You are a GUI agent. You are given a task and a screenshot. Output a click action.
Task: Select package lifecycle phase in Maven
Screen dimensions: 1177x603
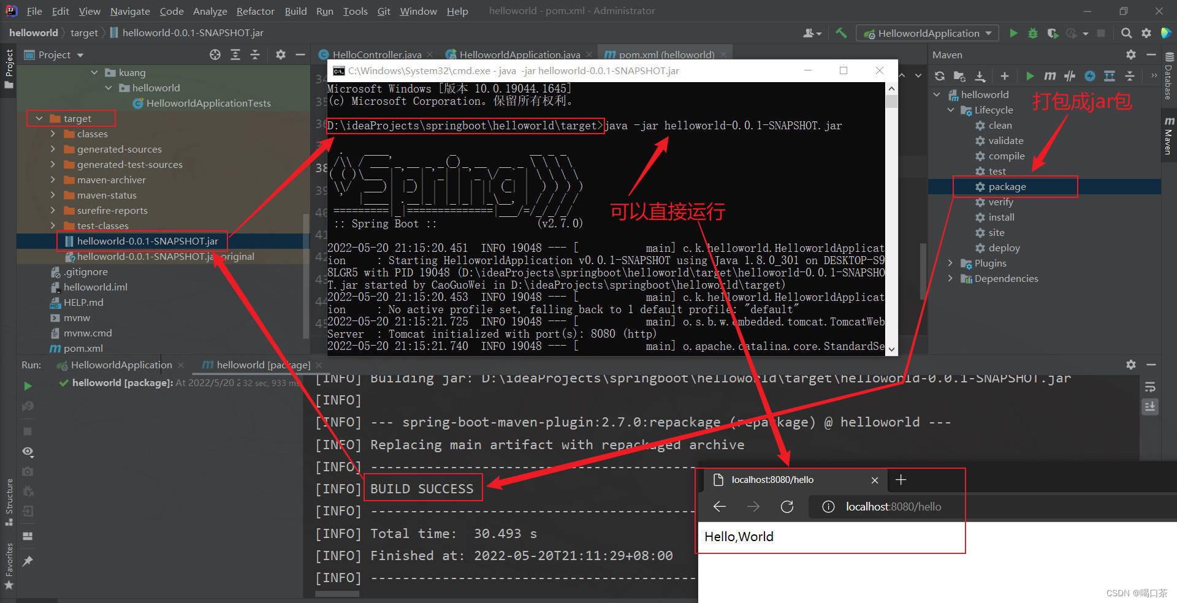click(x=1007, y=186)
